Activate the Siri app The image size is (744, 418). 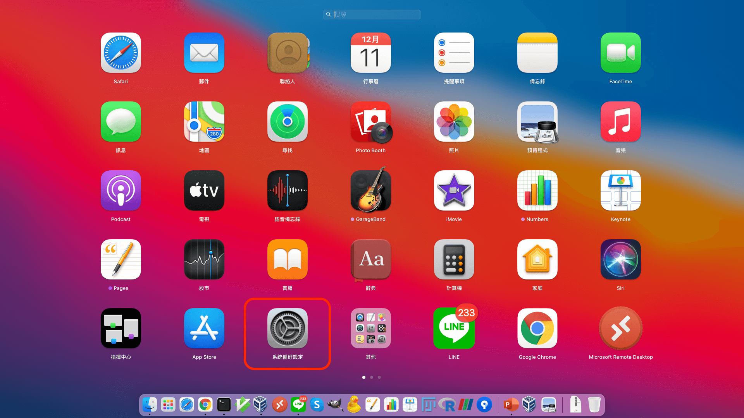point(621,259)
